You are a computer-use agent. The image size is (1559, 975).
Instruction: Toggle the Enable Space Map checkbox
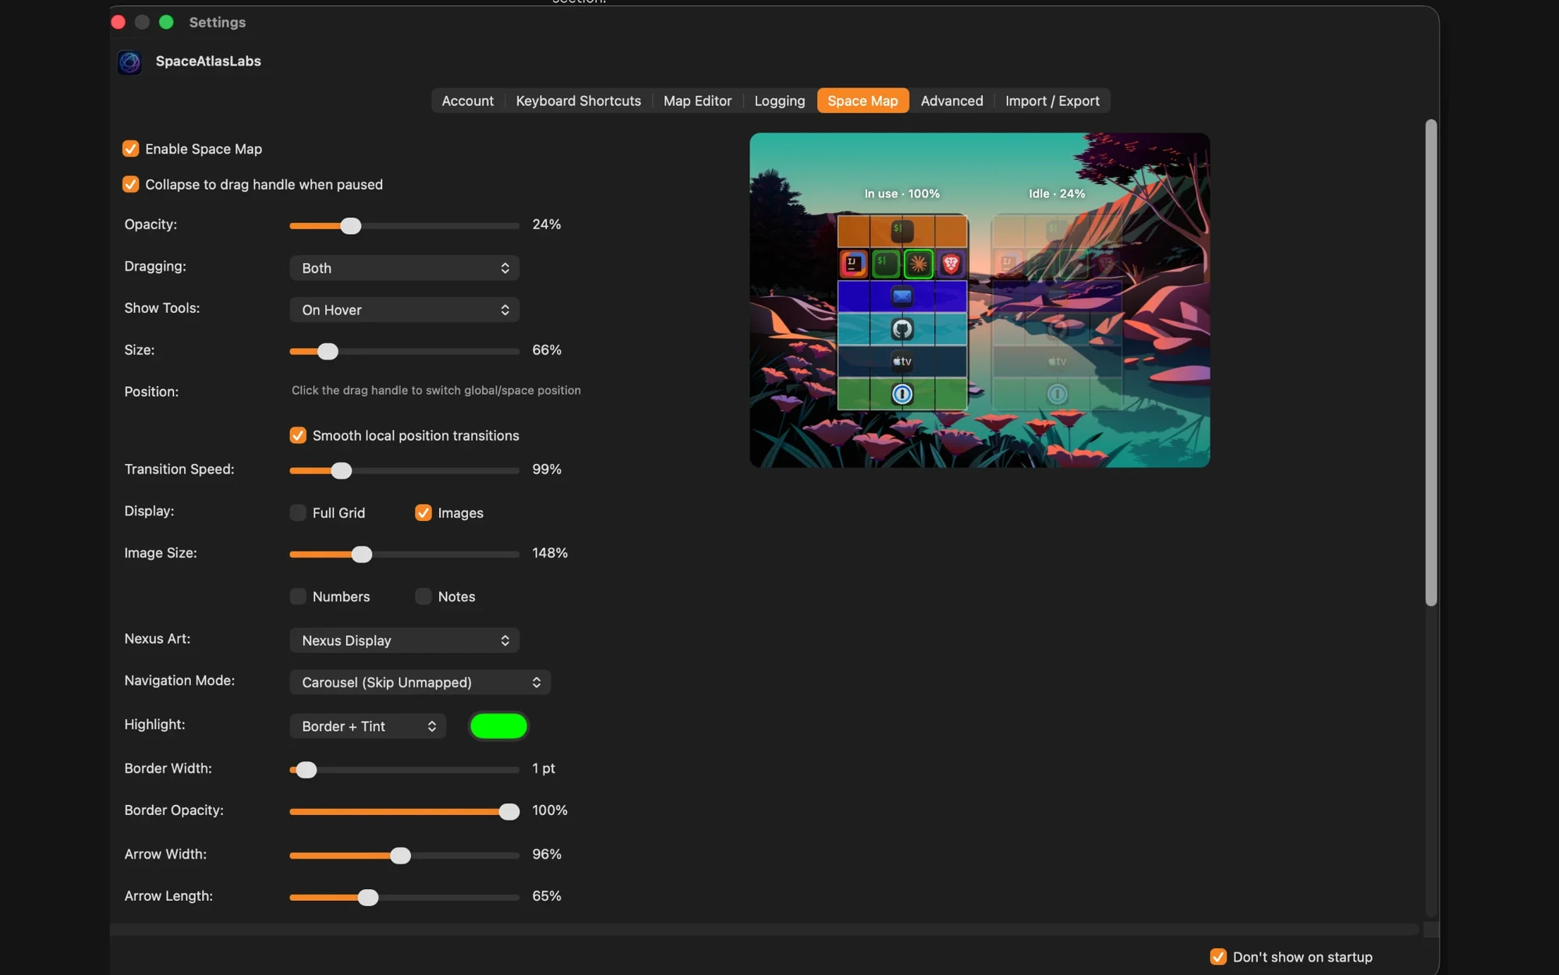(130, 149)
